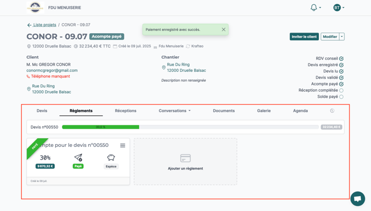Viewport: 371px width, 211px height.
Task: Click the location pin next to 12000 Druelle Balsac header
Action: pos(29,46)
